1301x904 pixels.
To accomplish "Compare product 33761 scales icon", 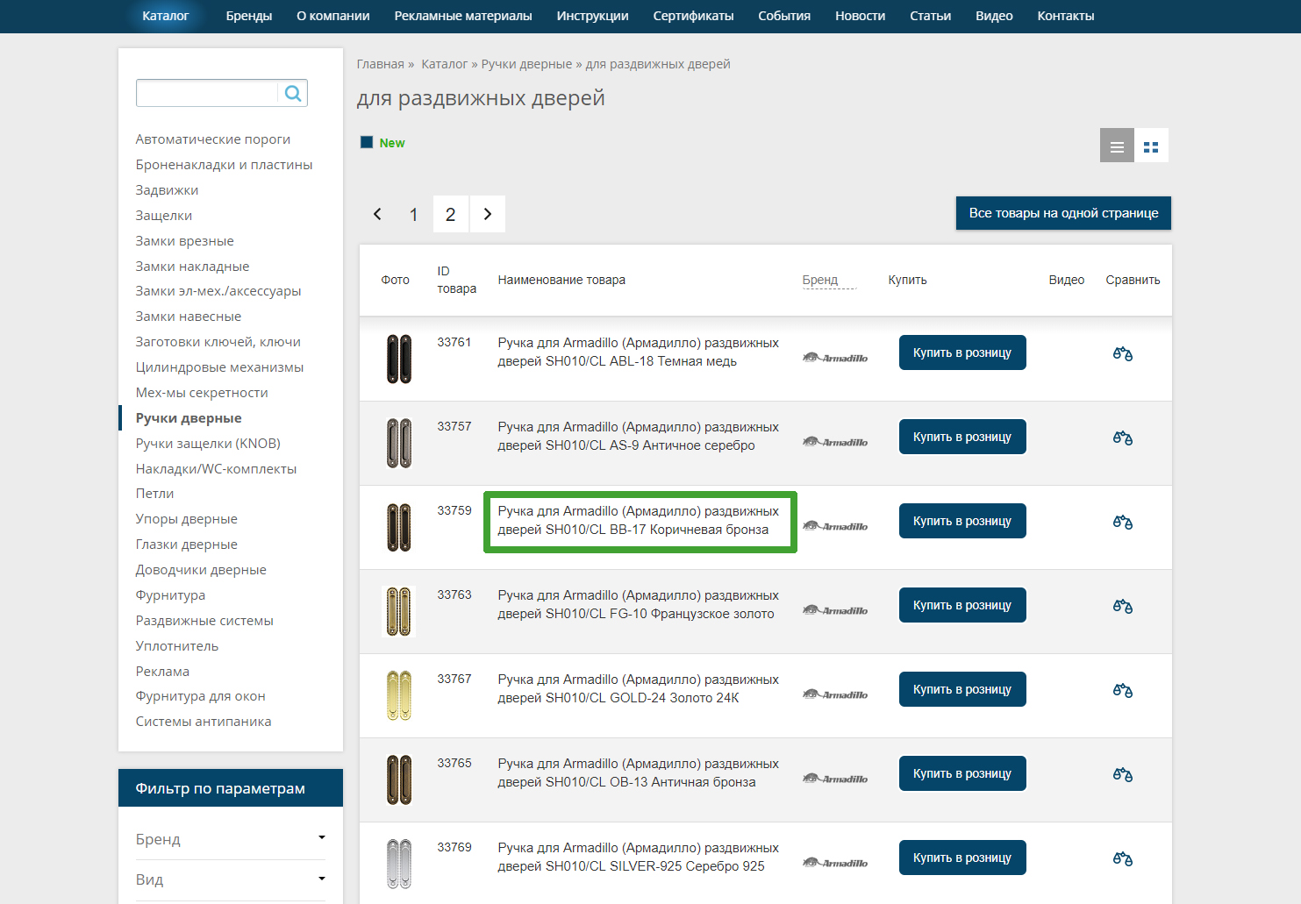I will click(x=1123, y=353).
